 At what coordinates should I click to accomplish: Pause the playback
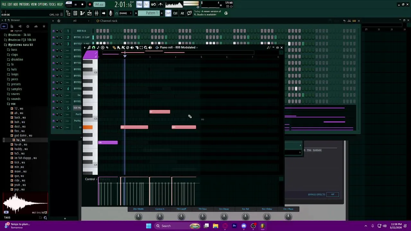(x=75, y=4)
